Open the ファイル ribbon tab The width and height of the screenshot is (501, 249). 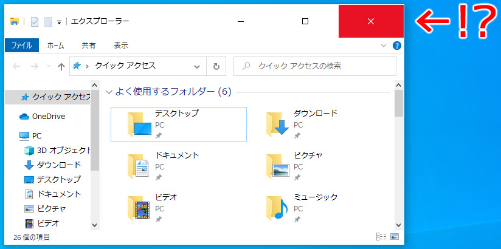click(x=22, y=46)
